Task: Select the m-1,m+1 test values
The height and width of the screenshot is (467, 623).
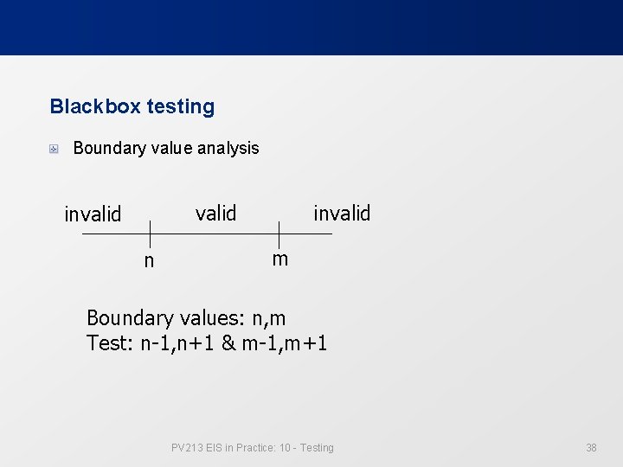Action: click(284, 343)
